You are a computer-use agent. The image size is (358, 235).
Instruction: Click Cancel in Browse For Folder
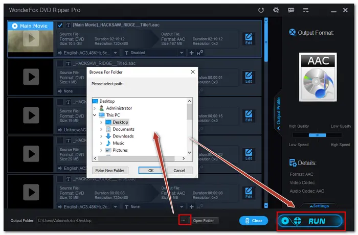tap(179, 171)
